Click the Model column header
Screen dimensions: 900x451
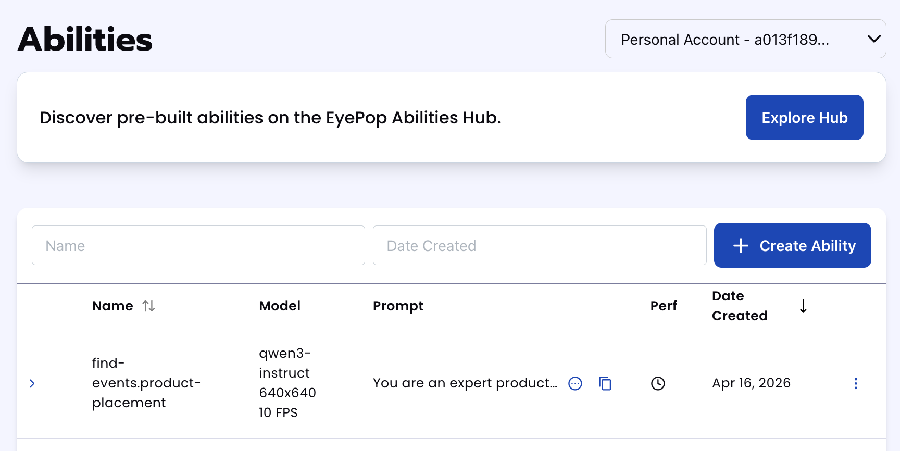coord(280,306)
